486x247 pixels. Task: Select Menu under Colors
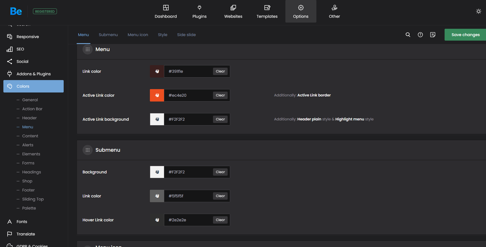point(28,127)
